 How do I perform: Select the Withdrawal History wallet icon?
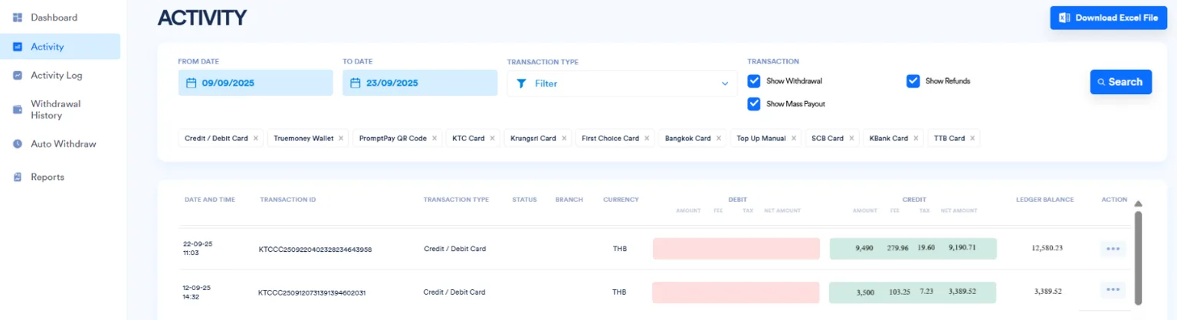pos(18,109)
